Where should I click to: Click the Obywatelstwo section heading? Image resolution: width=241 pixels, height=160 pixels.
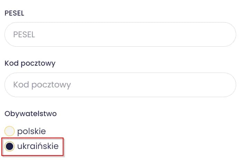coord(31,113)
